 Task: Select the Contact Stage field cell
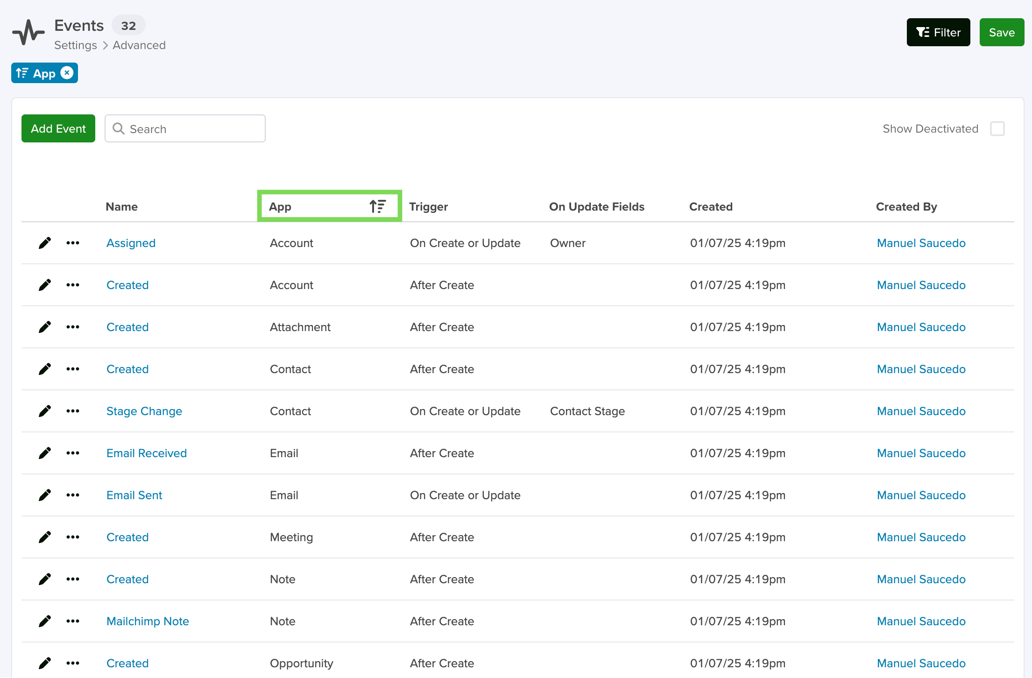587,411
